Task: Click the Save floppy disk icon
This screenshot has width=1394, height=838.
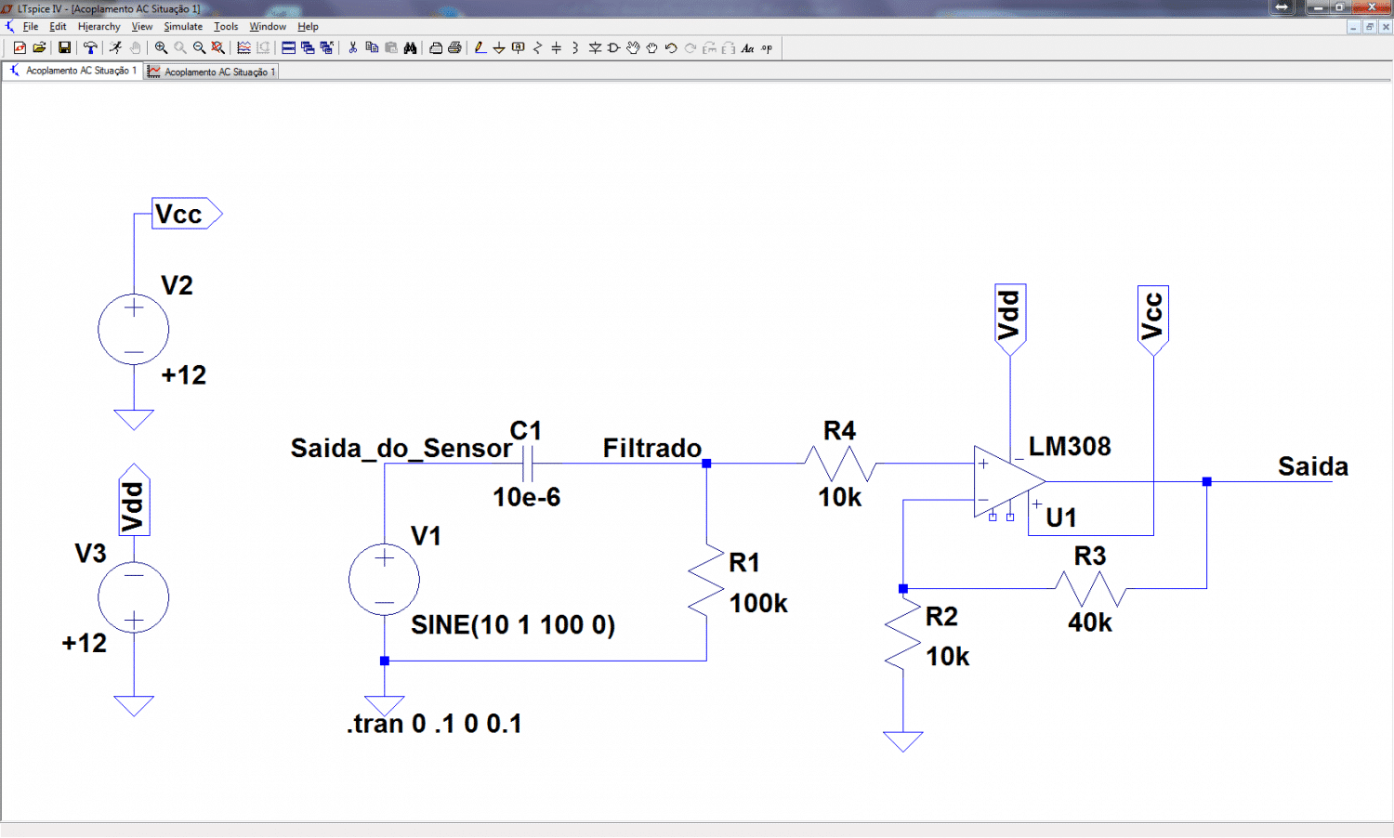Action: click(x=64, y=47)
